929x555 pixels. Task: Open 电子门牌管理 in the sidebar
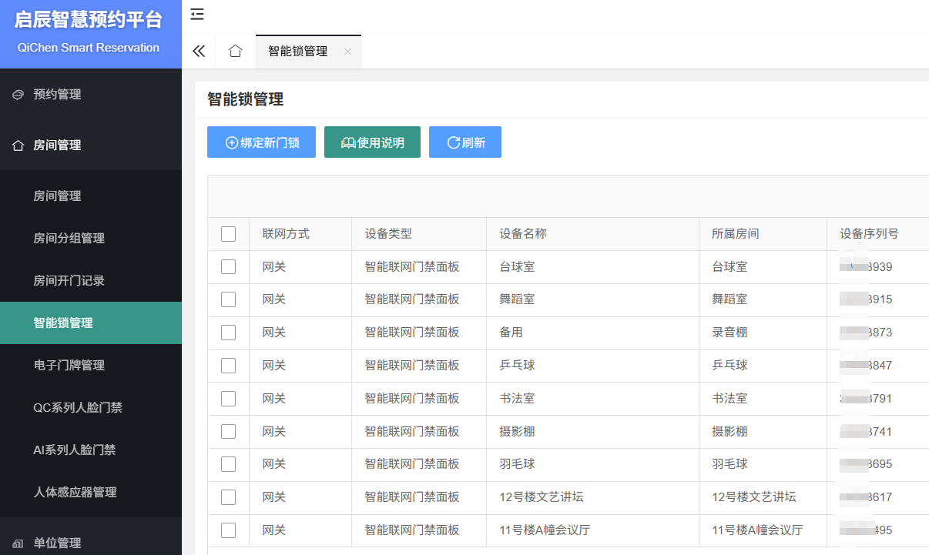pos(91,366)
